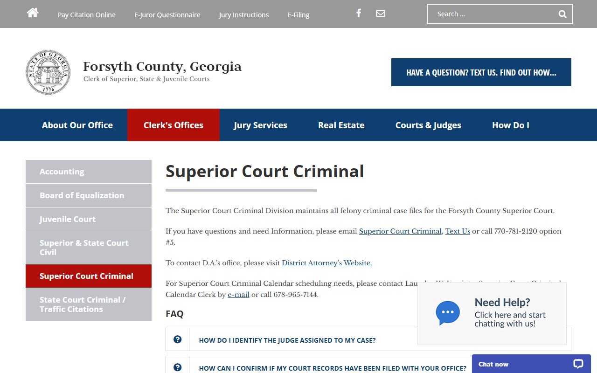Select Juvenile Court in sidebar
597x373 pixels.
[89, 219]
